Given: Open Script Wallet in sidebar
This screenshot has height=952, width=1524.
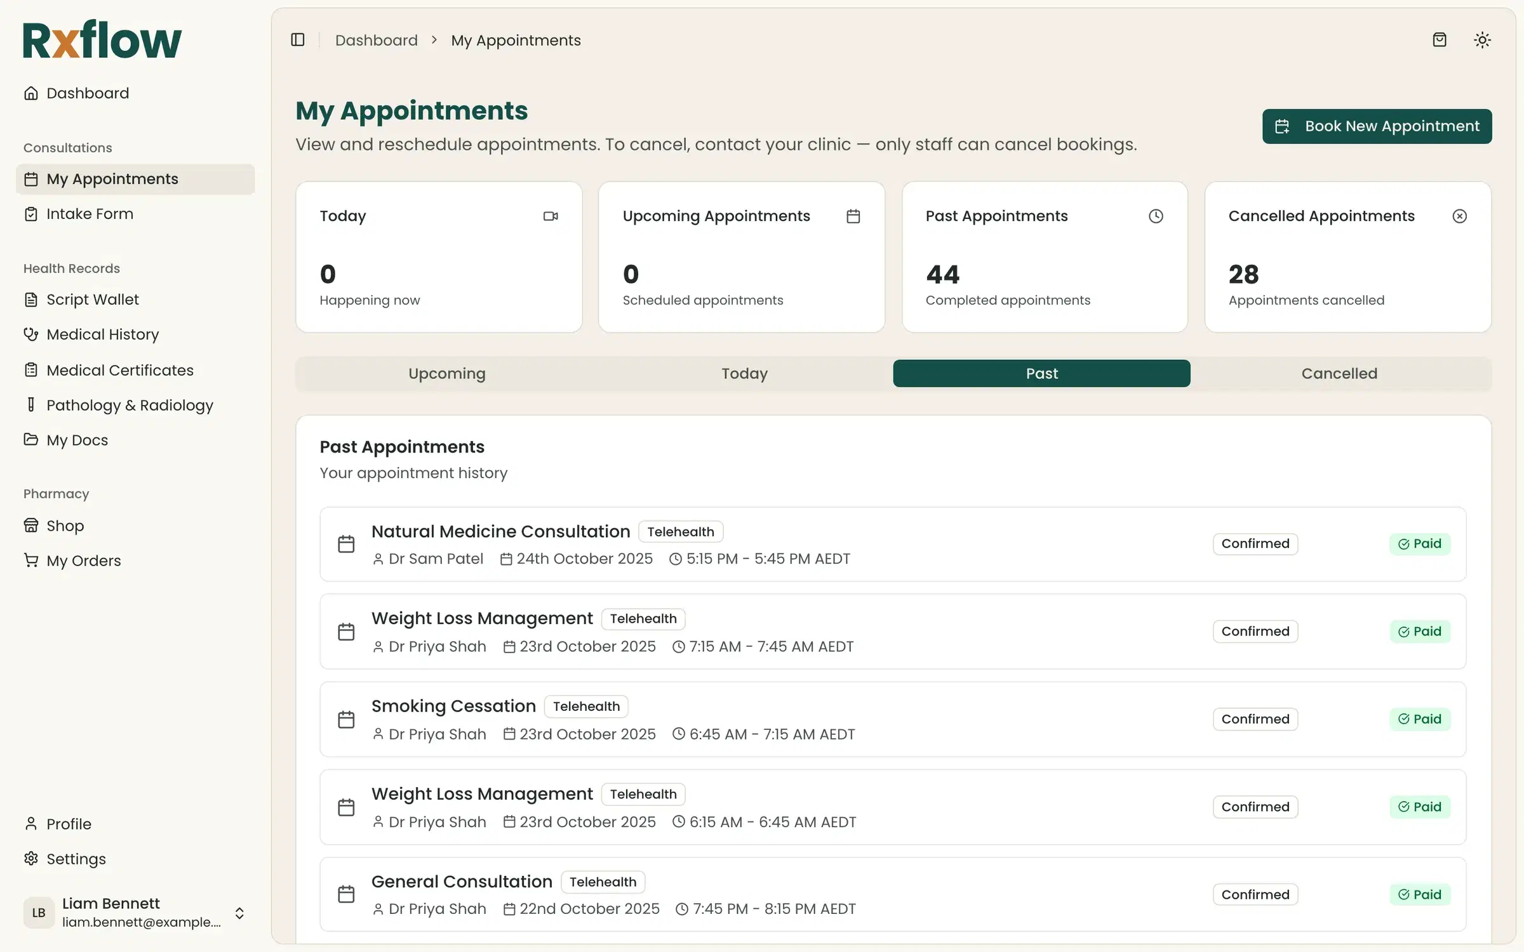Looking at the screenshot, I should tap(135, 300).
